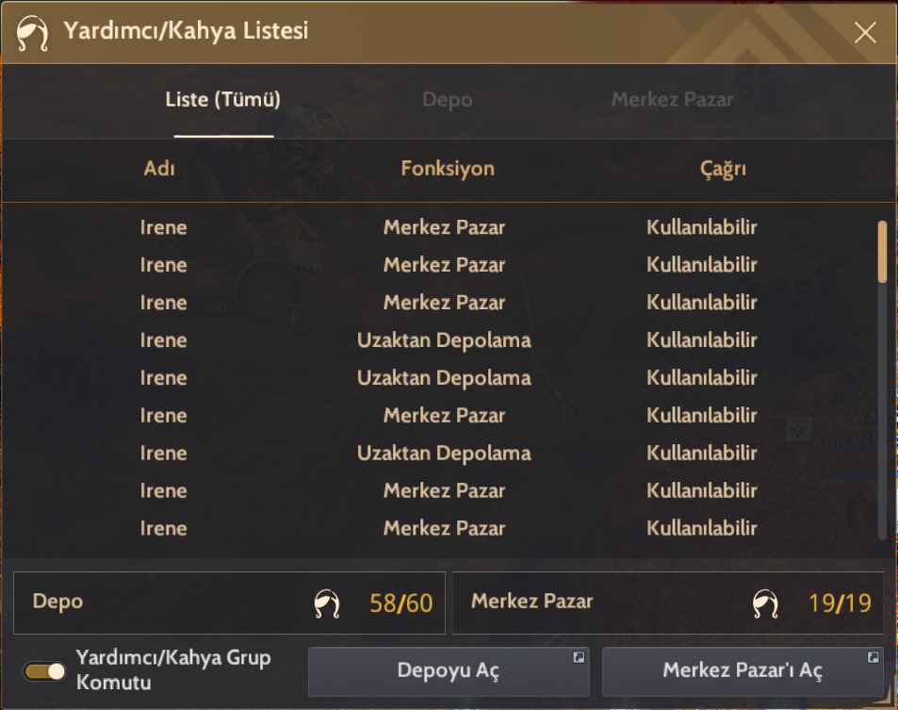The width and height of the screenshot is (898, 710).
Task: Click the Fonksiyon column header
Action: coord(448,169)
